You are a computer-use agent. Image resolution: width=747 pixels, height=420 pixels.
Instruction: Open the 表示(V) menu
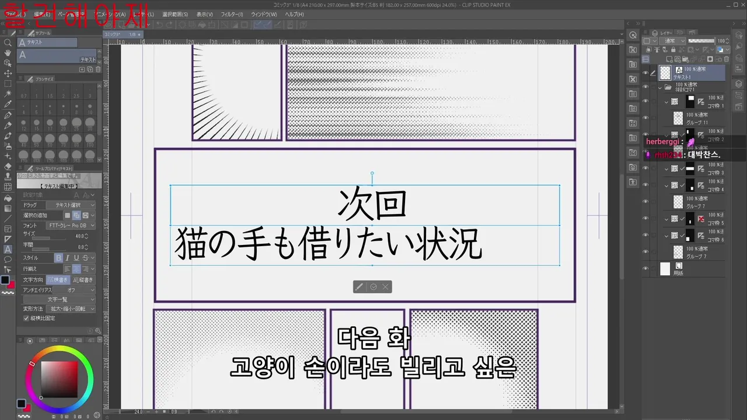204,14
